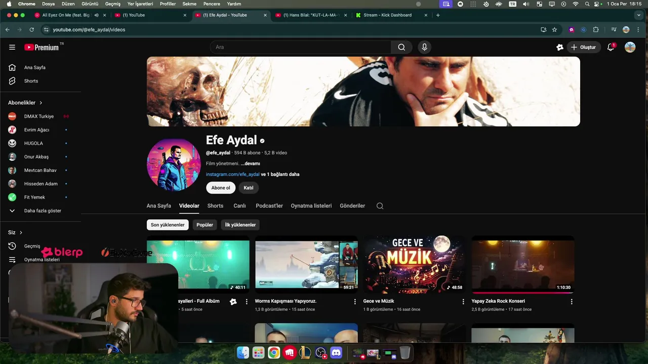
Task: Switch to the Ana Sayfa channel tab
Action: tap(159, 206)
